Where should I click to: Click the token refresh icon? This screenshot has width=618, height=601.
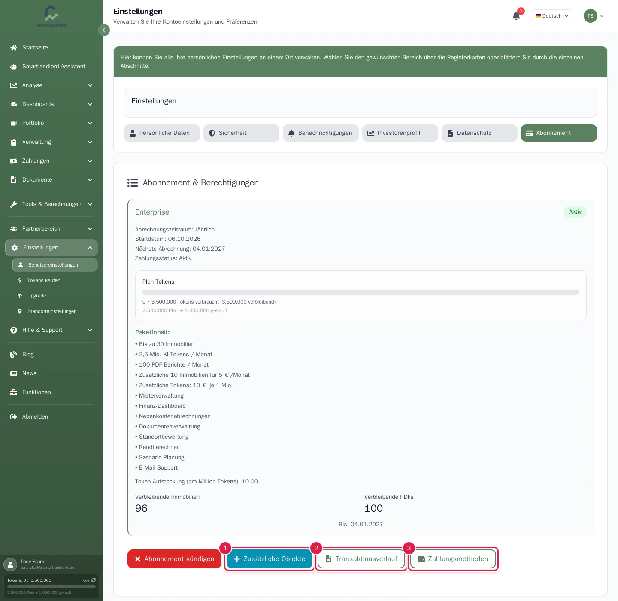(94, 580)
